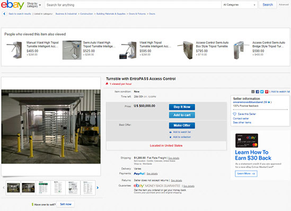Click shipping See details link
The width and height of the screenshot is (291, 211).
point(174,158)
